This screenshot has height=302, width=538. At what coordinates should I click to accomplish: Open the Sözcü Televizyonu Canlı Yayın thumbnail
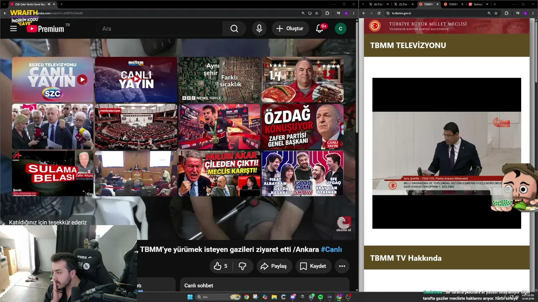53,79
